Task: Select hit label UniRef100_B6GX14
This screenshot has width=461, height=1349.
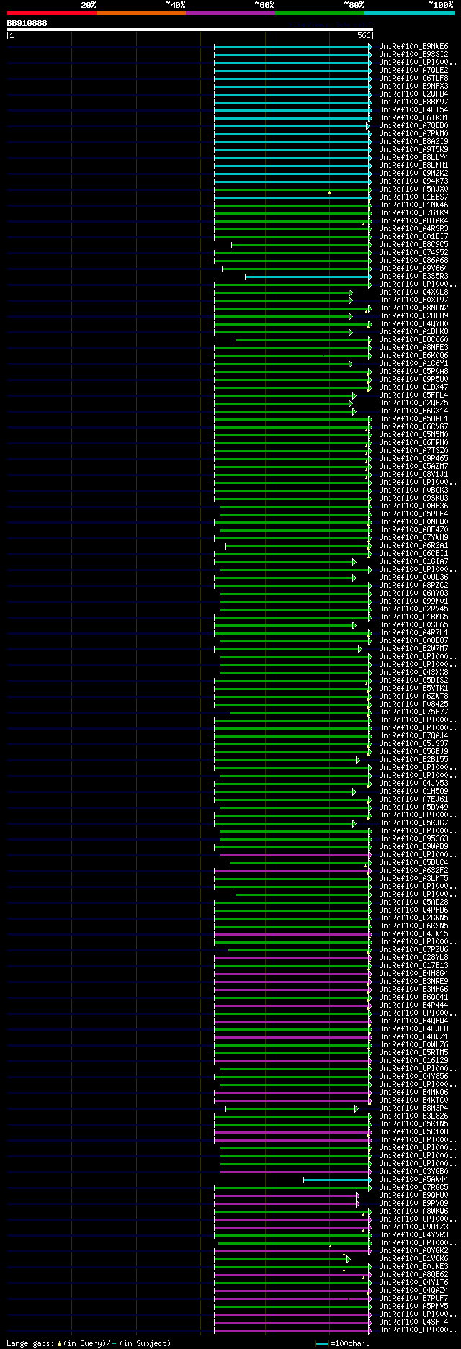Action: (413, 411)
